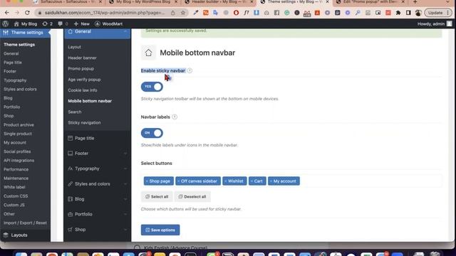This screenshot has height=256, width=456.
Task: Reload the page with the refresh icon
Action: pyautogui.click(x=27, y=13)
